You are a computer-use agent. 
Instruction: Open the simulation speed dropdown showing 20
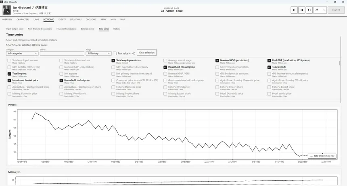click(320, 10)
